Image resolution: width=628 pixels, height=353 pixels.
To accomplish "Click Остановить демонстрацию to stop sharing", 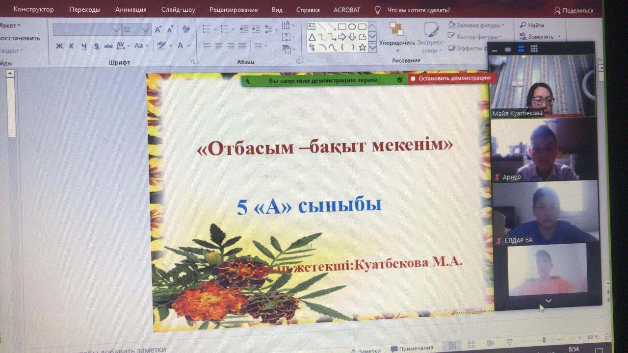I will [450, 78].
